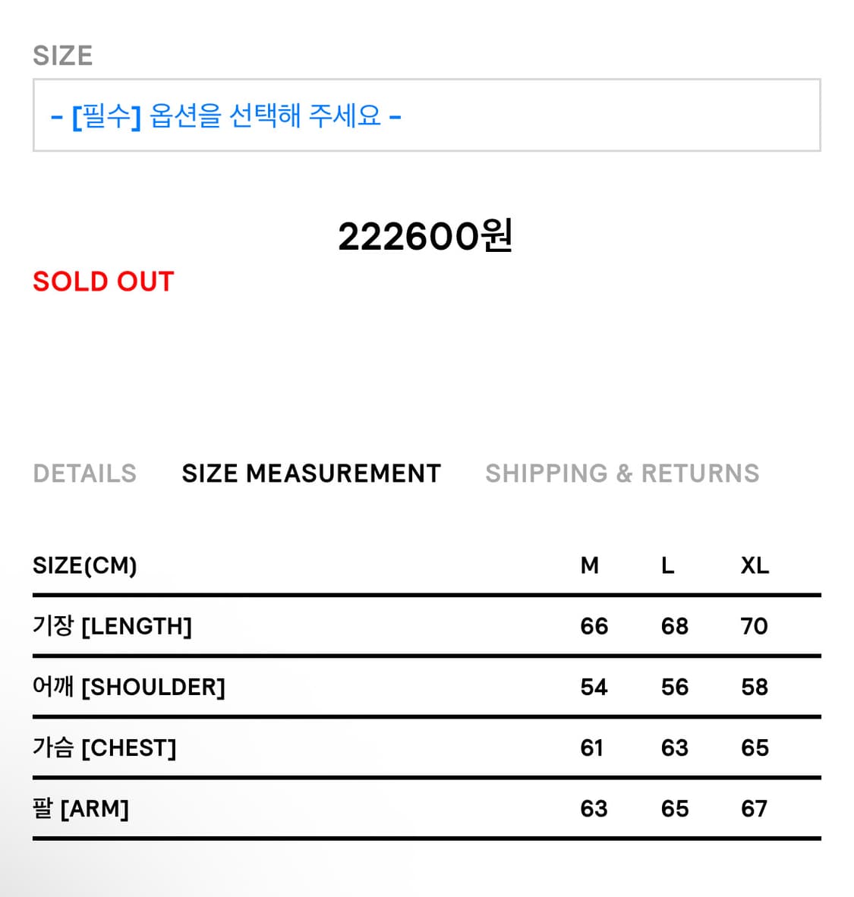Click the SIZE(CM) table header cell

click(84, 565)
